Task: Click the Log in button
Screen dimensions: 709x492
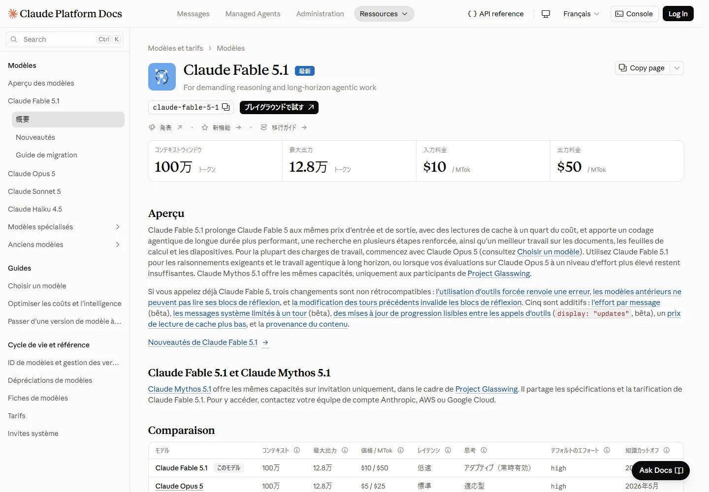Action: point(678,14)
